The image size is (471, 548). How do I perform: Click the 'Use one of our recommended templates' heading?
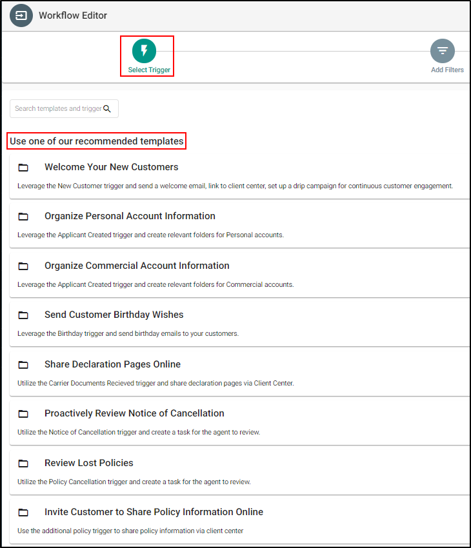coord(97,141)
